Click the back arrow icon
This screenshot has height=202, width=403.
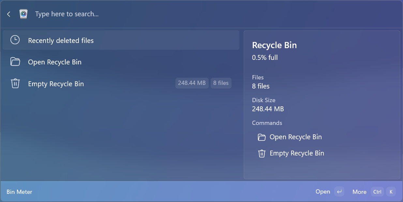tap(9, 14)
